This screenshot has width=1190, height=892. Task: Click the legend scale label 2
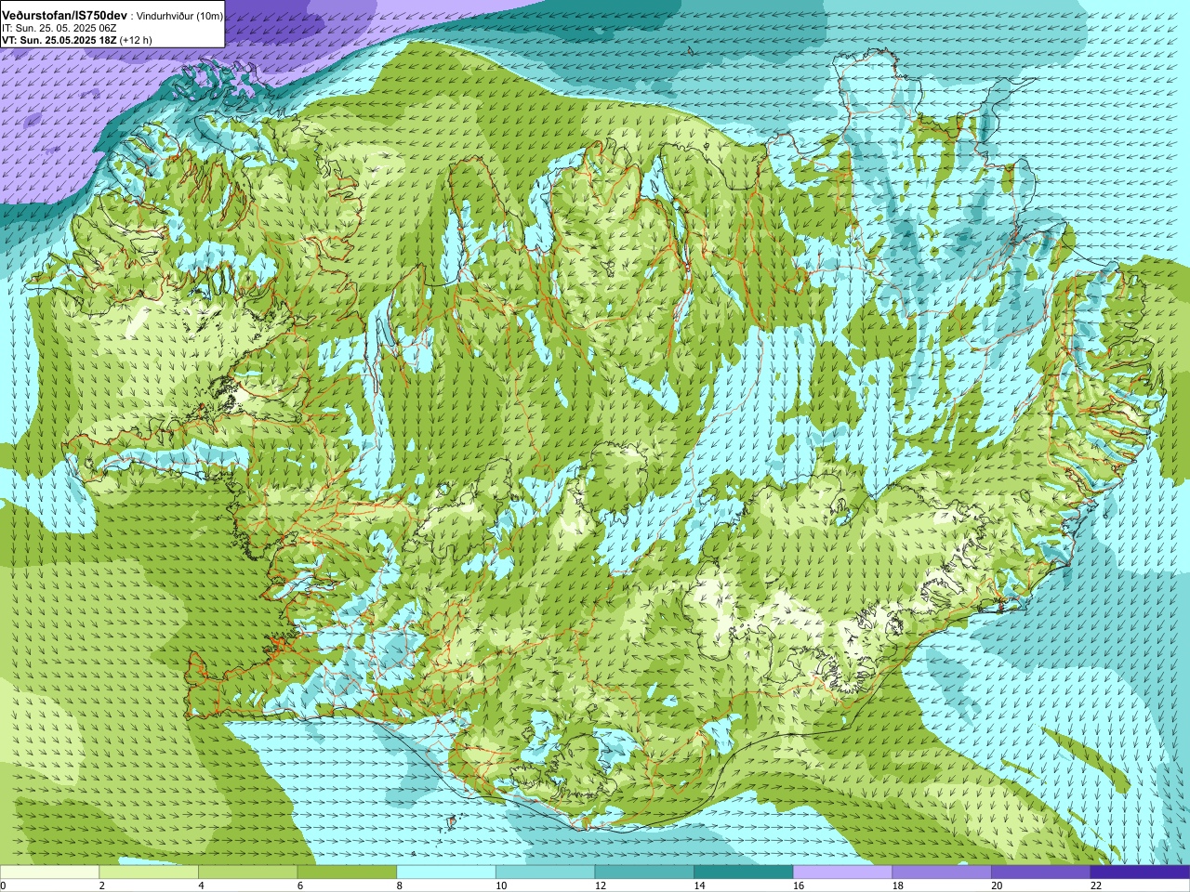tap(102, 885)
